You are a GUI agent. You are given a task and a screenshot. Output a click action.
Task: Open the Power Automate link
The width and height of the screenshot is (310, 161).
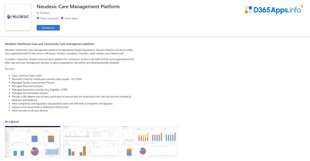pyautogui.click(x=49, y=18)
